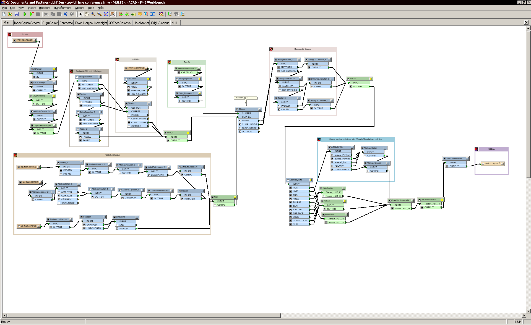The image size is (531, 325).
Task: Create a new workspace with toolbar icon
Action: pos(4,14)
